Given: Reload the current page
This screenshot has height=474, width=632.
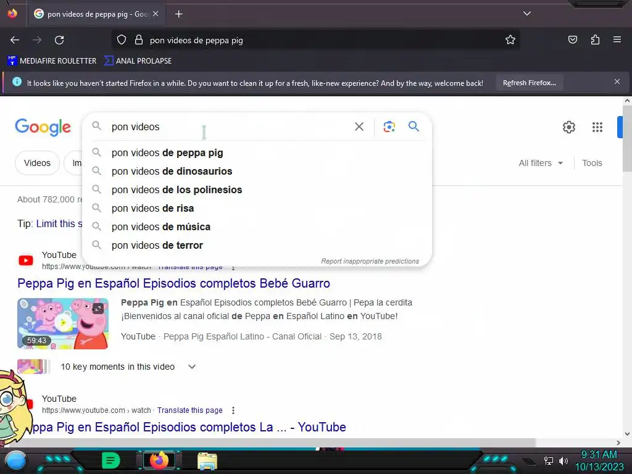Looking at the screenshot, I should (x=59, y=40).
